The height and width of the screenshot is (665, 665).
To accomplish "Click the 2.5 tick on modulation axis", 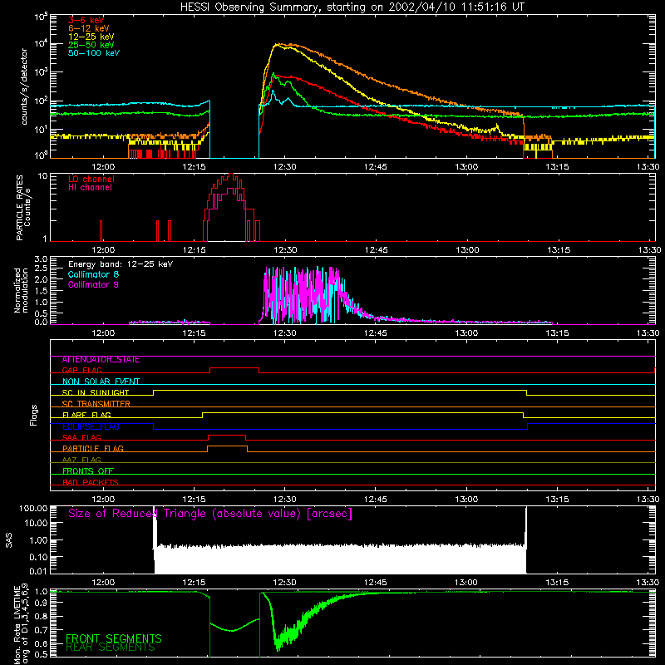I will (41, 268).
